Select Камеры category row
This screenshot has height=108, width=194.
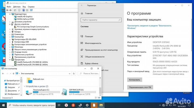[18, 32]
